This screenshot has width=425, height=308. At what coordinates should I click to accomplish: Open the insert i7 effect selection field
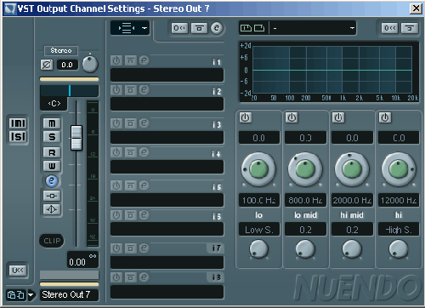[x=167, y=262]
